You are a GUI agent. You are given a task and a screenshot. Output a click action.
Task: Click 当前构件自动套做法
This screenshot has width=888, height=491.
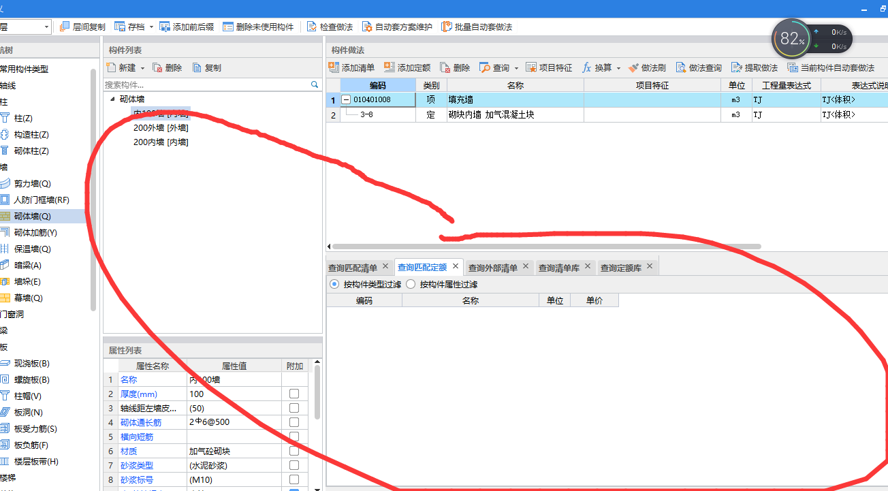[x=831, y=67]
